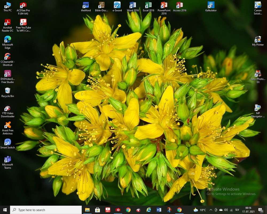Launch Easy-PhotoPrint EX icon
Viewport: 267px width, 214px height.
click(258, 77)
